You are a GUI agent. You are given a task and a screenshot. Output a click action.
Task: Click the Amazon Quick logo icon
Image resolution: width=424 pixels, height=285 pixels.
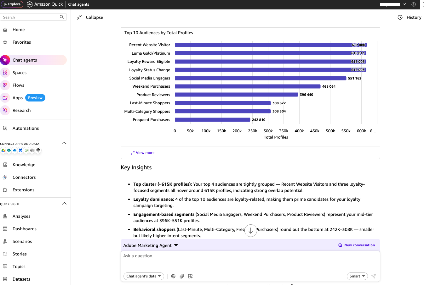(x=30, y=4)
